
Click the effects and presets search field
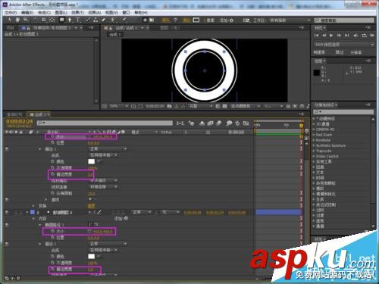343,111
